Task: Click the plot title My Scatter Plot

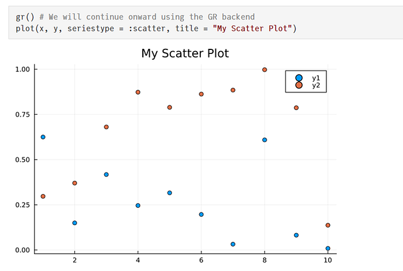Action: click(185, 53)
